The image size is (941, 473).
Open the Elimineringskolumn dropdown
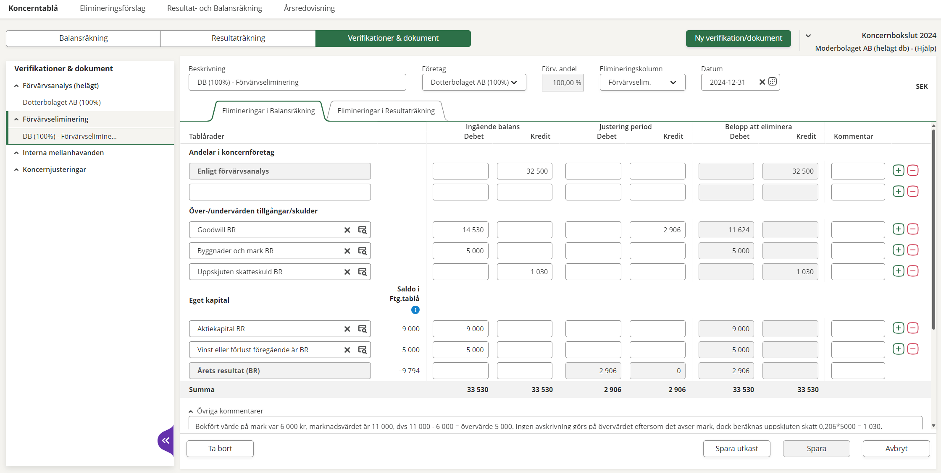[x=642, y=82]
